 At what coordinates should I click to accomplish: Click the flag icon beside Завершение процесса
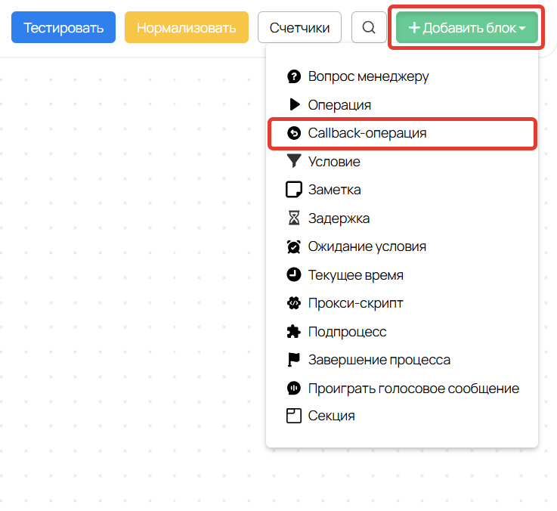click(294, 360)
